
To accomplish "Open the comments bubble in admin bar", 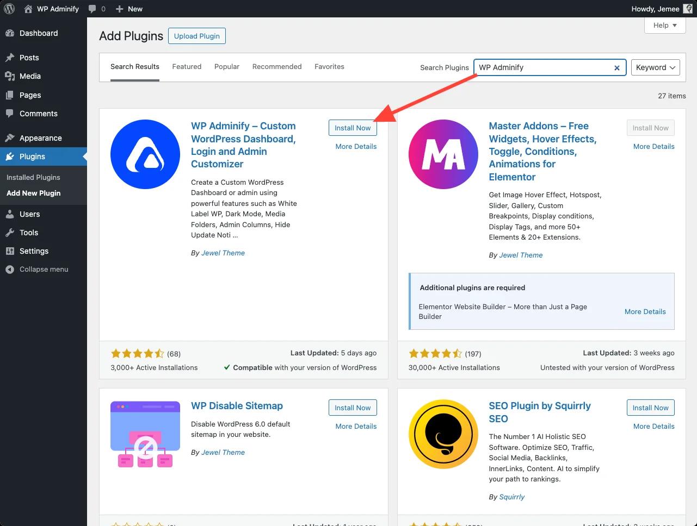I will tap(97, 9).
